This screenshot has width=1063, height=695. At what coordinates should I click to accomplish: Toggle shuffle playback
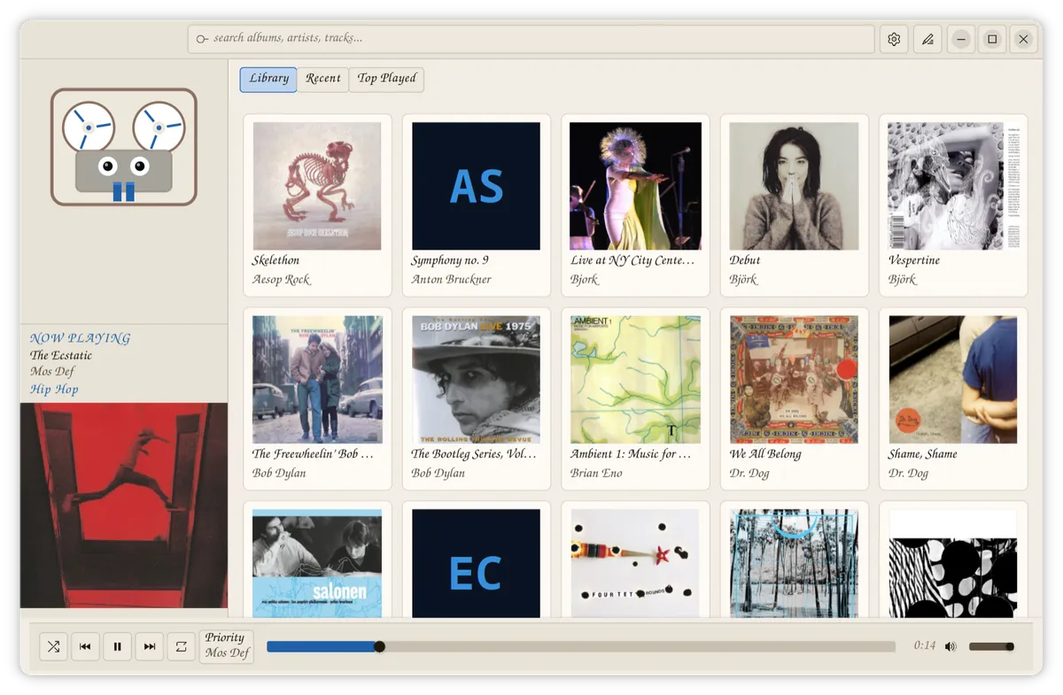pyautogui.click(x=53, y=646)
